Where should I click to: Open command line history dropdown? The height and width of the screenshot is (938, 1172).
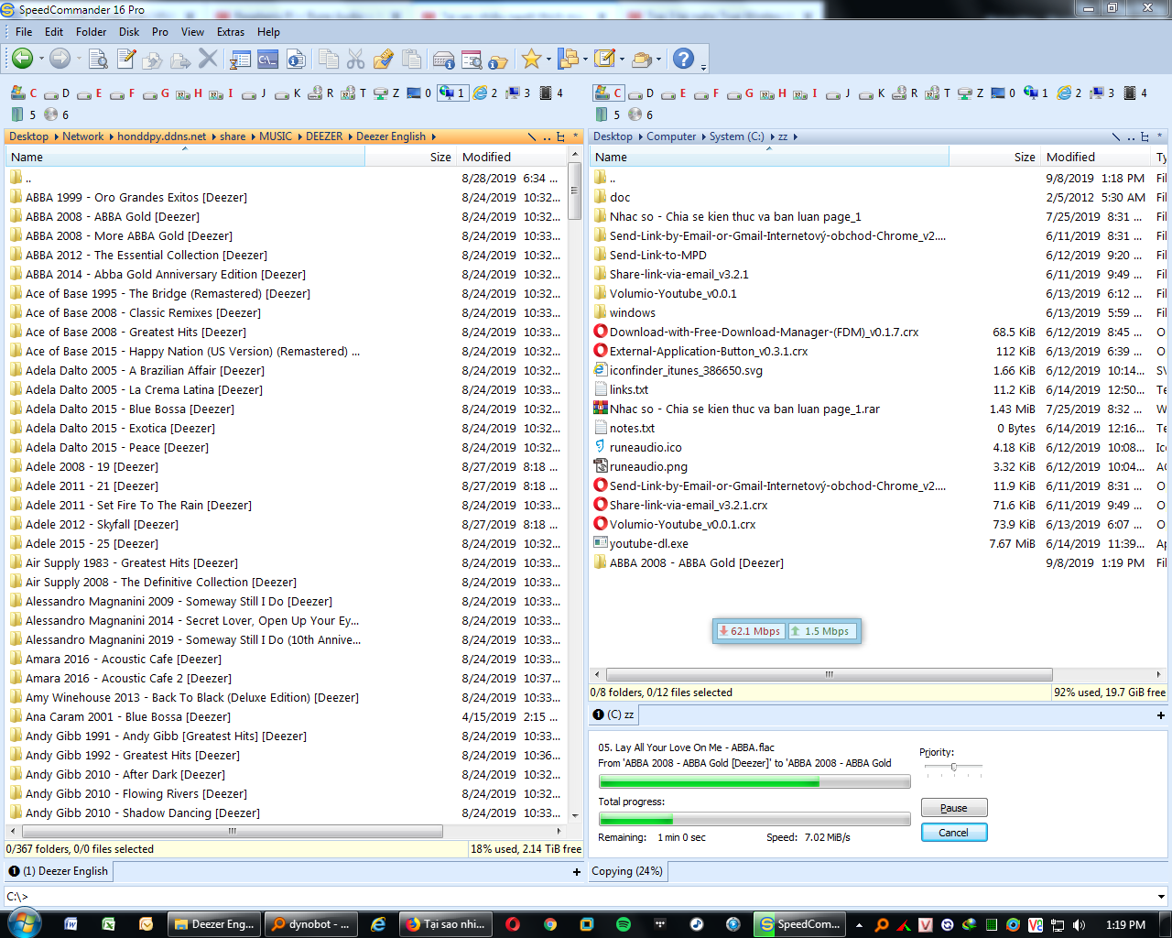click(1161, 897)
